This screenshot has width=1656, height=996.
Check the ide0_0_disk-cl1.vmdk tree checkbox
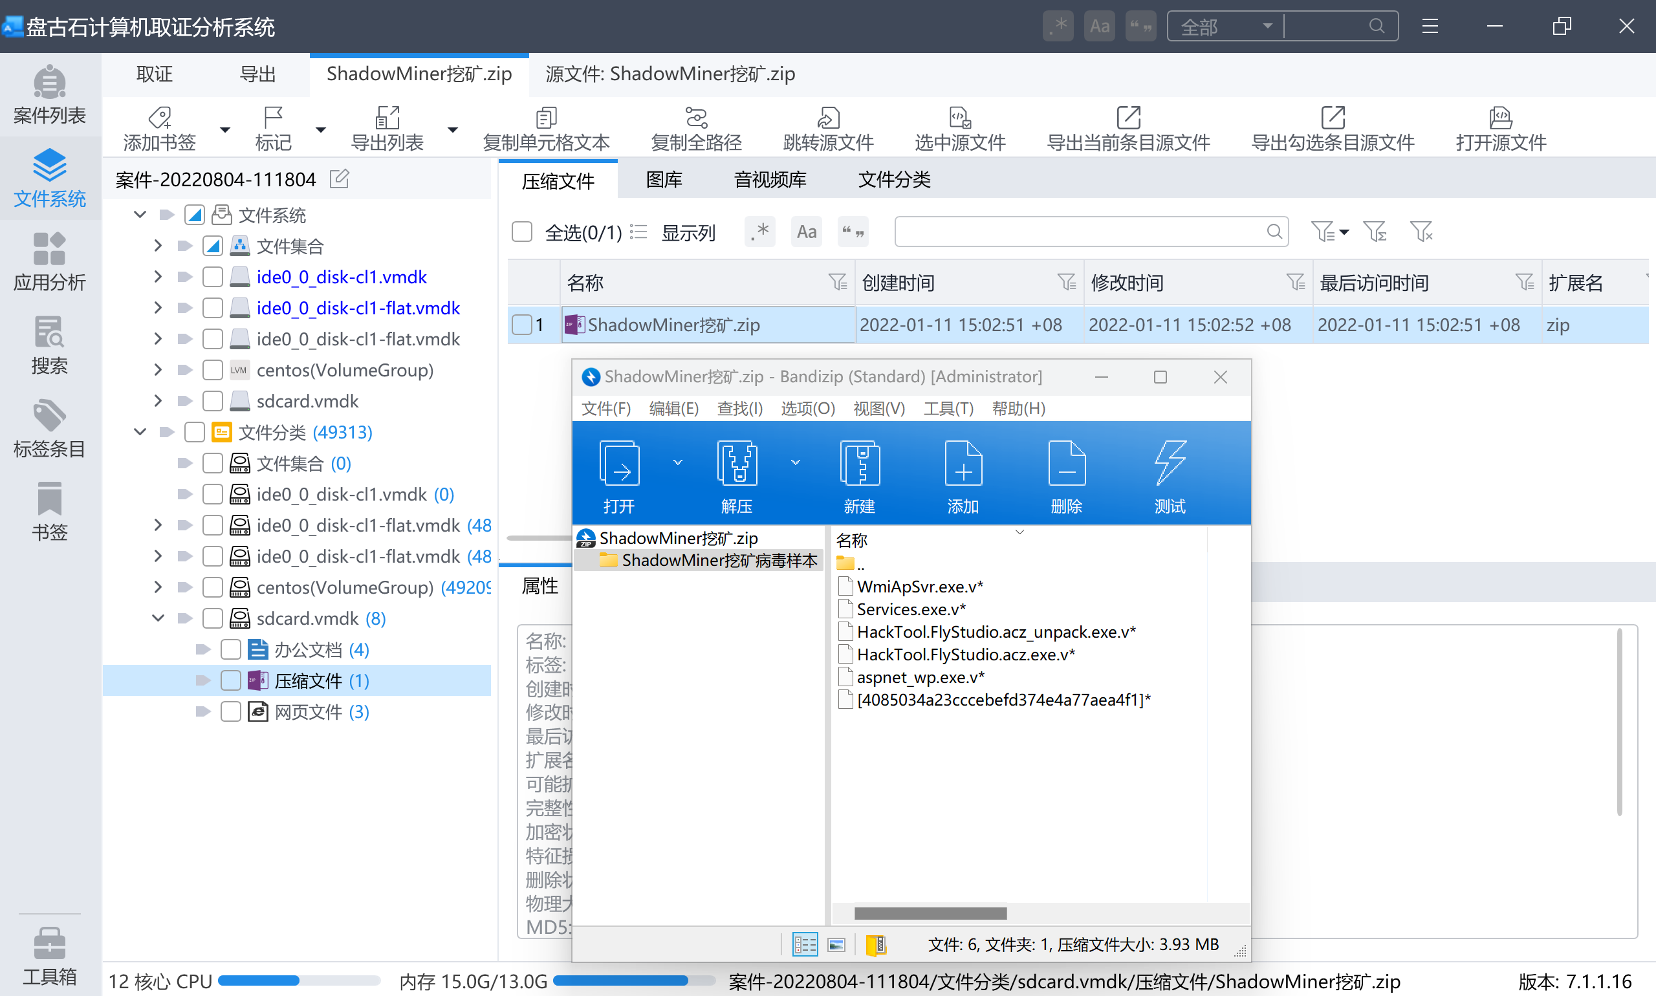pyautogui.click(x=213, y=277)
